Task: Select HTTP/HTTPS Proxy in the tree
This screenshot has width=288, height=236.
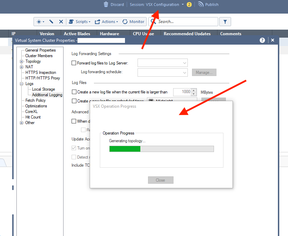Action: click(x=43, y=78)
